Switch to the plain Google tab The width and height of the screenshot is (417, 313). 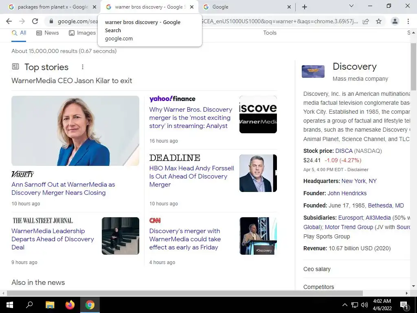pyautogui.click(x=245, y=7)
